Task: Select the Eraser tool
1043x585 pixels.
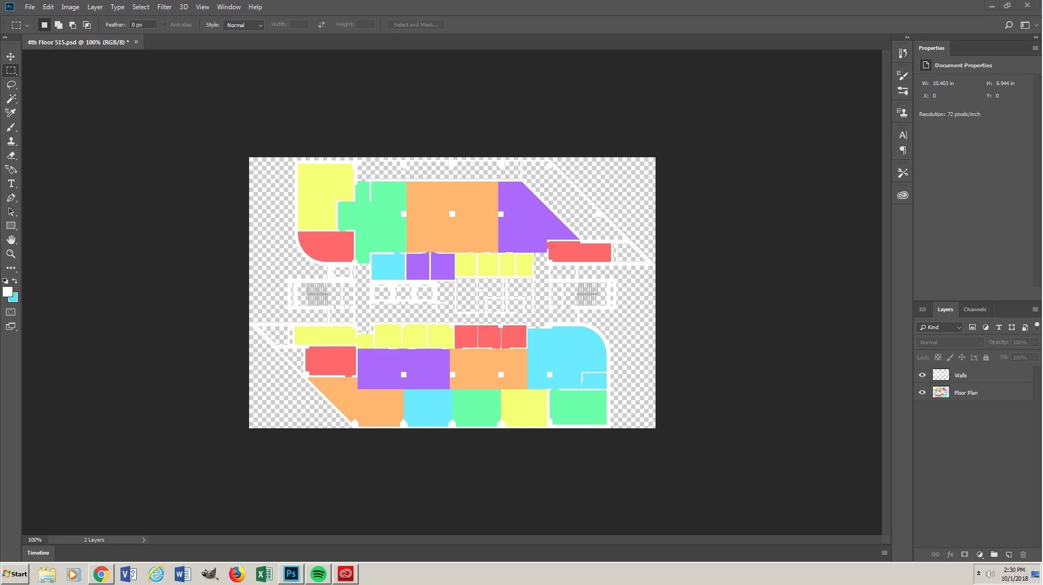Action: [x=11, y=155]
